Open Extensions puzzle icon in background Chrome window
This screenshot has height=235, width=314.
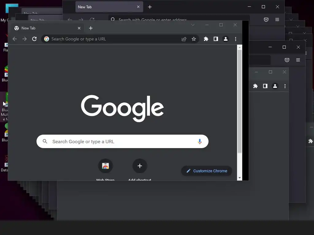tap(255, 86)
